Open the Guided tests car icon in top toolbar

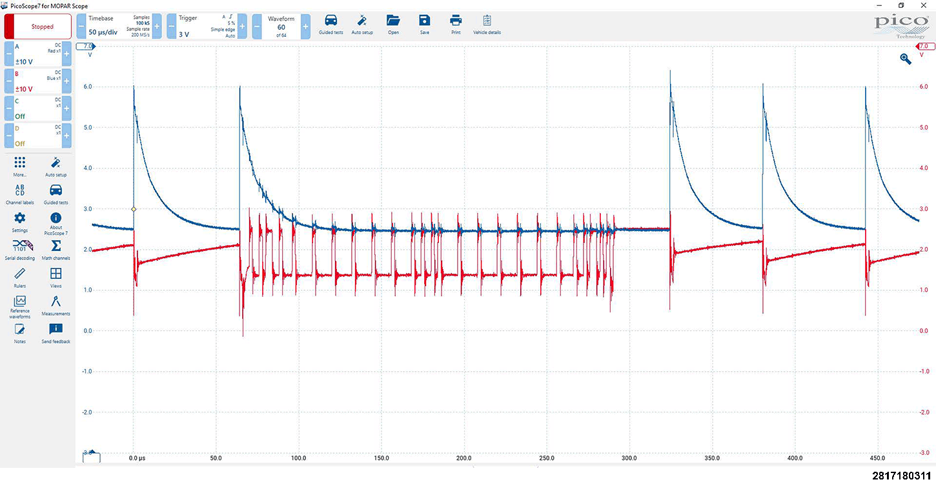331,23
